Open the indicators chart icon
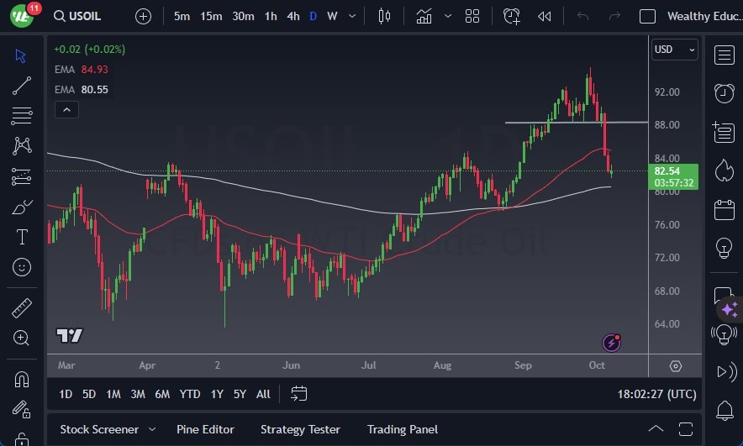 point(424,16)
